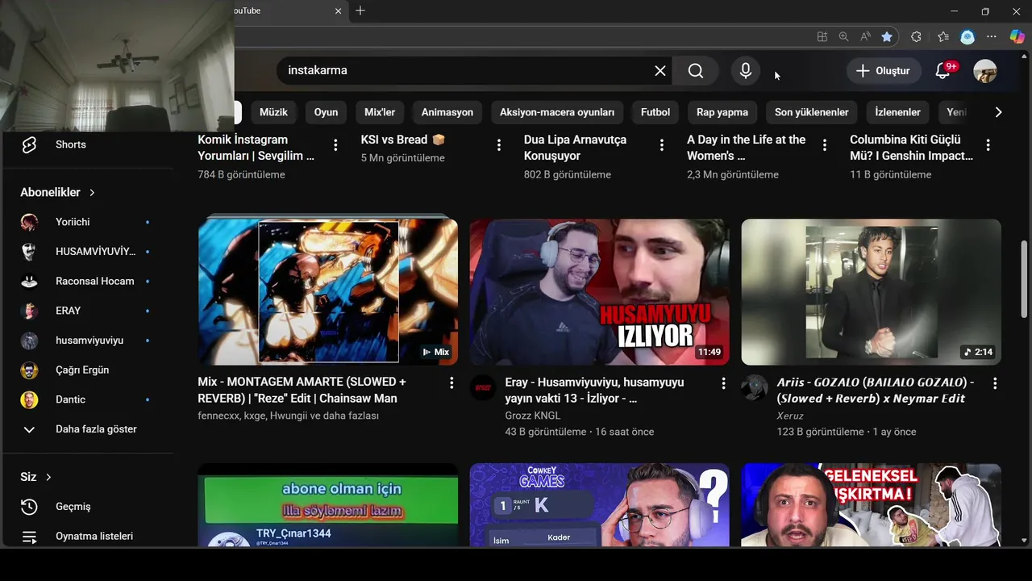Select the İzlenenler filter chip
Viewport: 1032px width, 581px height.
(898, 112)
